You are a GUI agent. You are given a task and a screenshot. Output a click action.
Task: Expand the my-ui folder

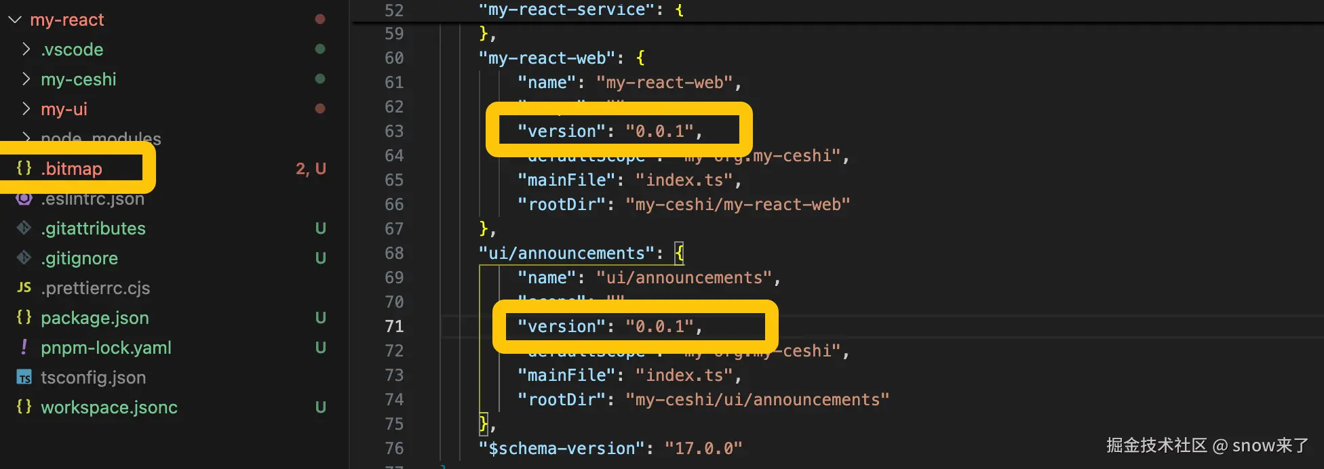click(x=64, y=109)
